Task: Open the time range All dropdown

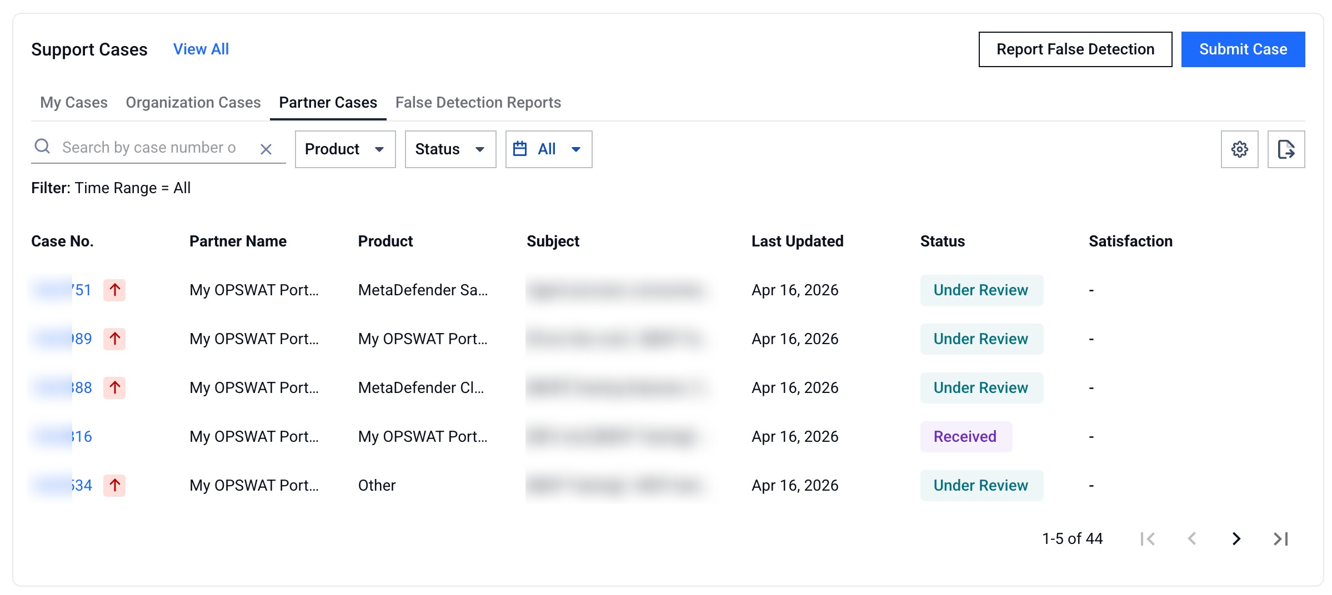Action: [548, 149]
